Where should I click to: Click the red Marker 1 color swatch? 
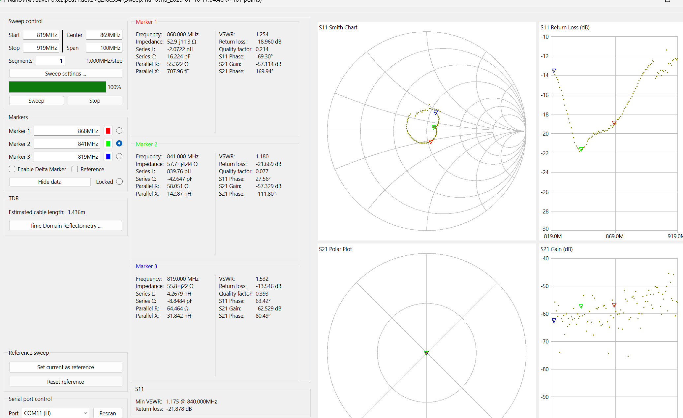[x=108, y=131]
